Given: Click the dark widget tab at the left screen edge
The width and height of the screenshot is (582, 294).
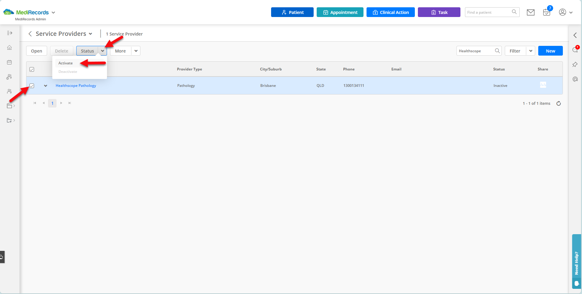Looking at the screenshot, I should click(x=2, y=257).
